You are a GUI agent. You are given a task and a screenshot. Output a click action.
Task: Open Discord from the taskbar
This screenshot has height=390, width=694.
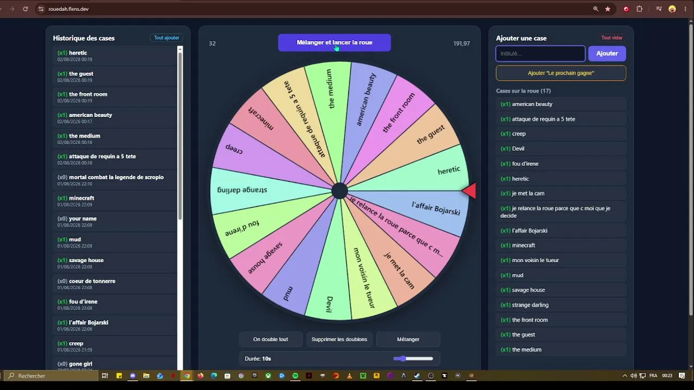pyautogui.click(x=133, y=375)
